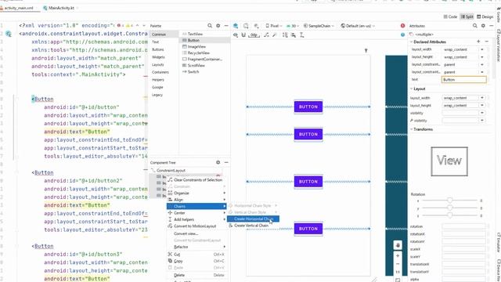
Task: Minimize the Attributes panel
Action: pos(492,26)
